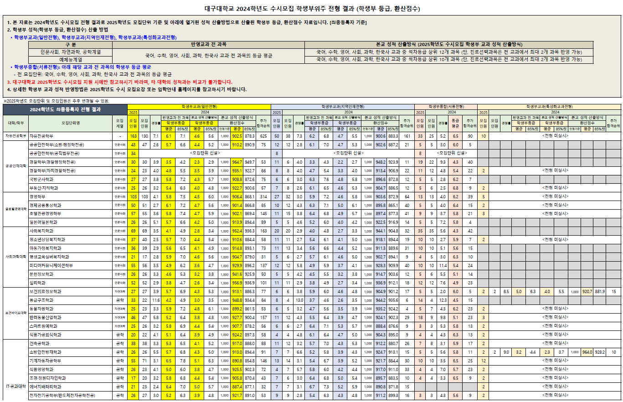Image resolution: width=623 pixels, height=402 pixels.
Task: Select the '일본어일본학과' row name
Action: coord(70,222)
